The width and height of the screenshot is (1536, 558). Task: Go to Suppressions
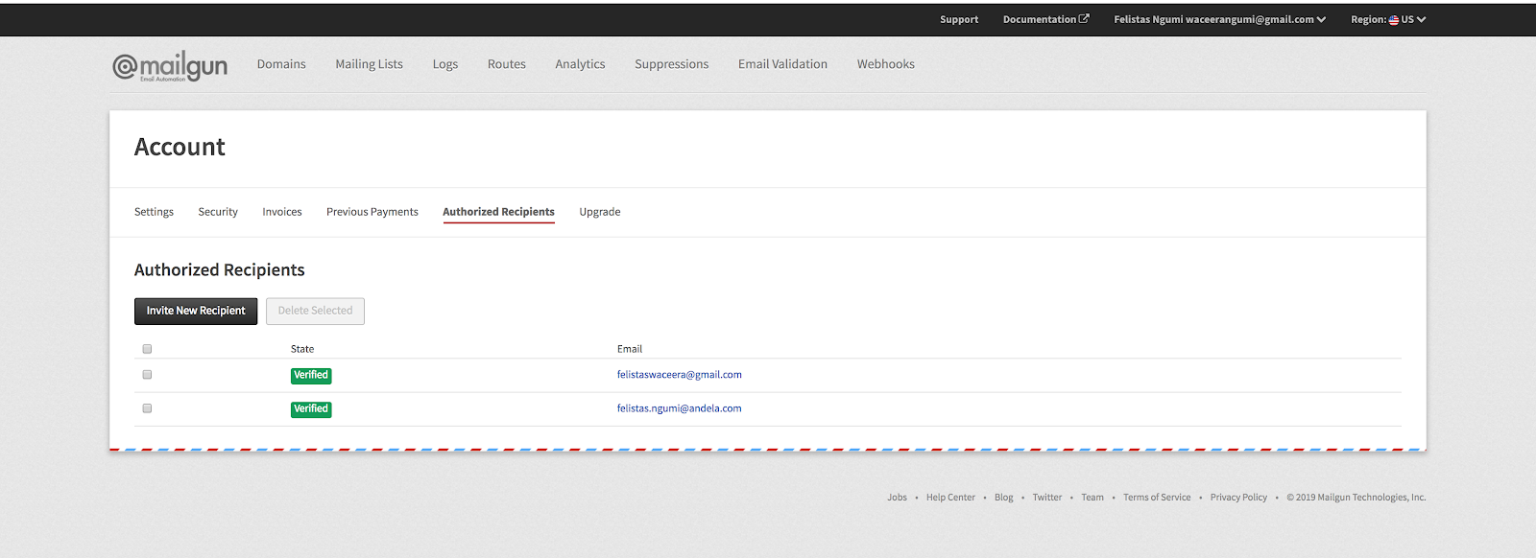tap(671, 64)
